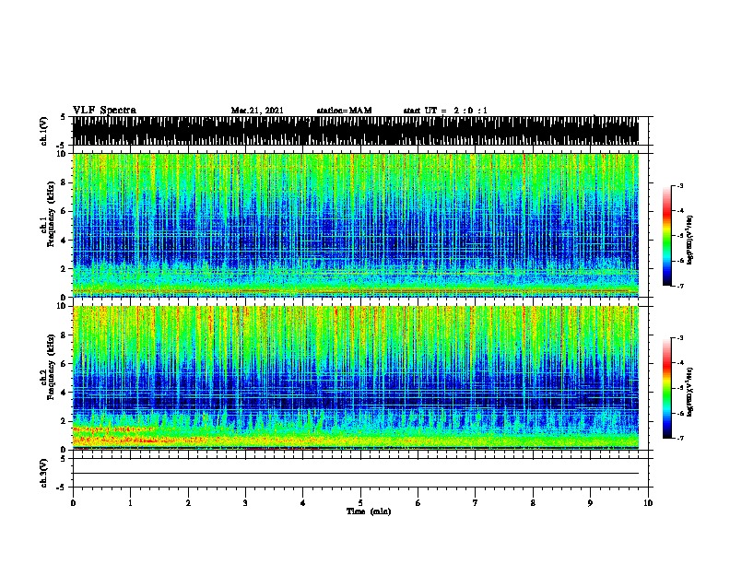
Task: Click tick label "1" on the time axis
Action: tap(130, 503)
